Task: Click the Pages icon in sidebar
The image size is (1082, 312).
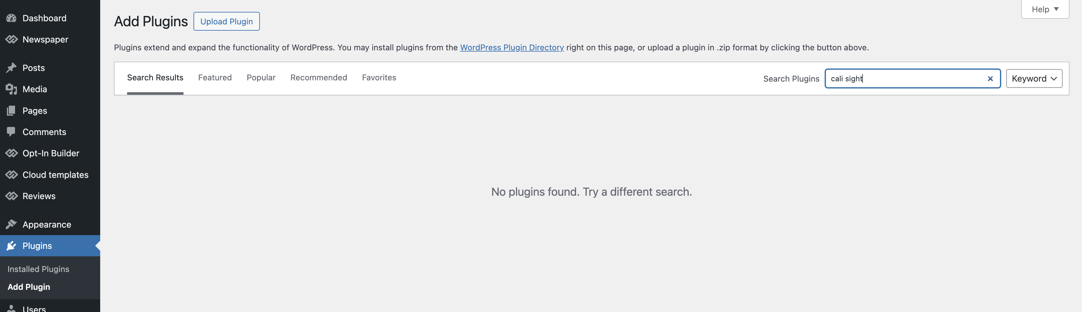Action: point(11,111)
